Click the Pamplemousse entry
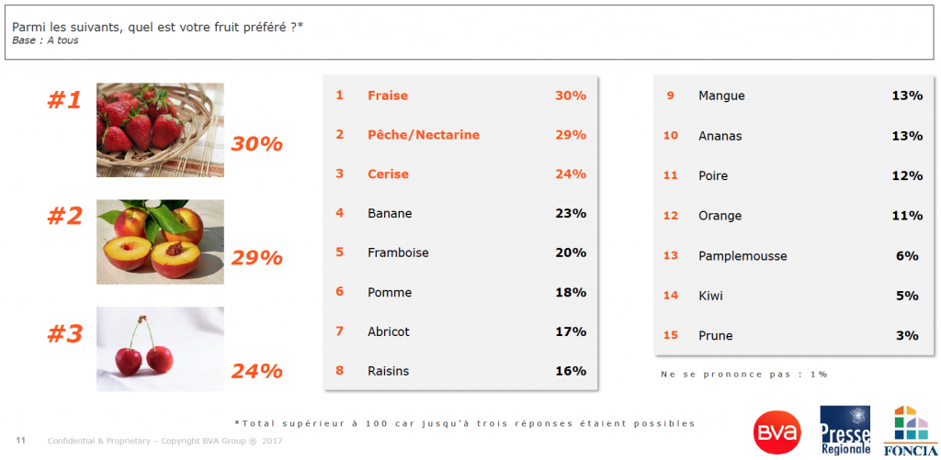This screenshot has width=941, height=460. click(793, 256)
